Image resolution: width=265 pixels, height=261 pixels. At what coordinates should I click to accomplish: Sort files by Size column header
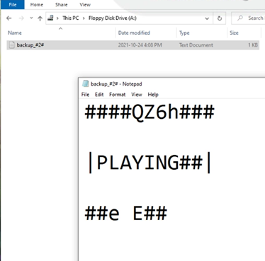pos(234,33)
